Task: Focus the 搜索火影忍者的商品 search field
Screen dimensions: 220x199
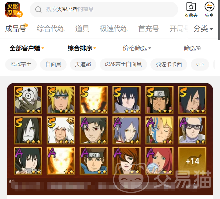Action: 104,9
